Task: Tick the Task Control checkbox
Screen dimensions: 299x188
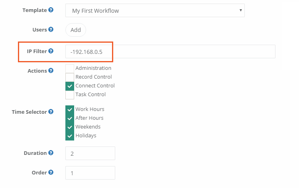Action: [x=70, y=95]
